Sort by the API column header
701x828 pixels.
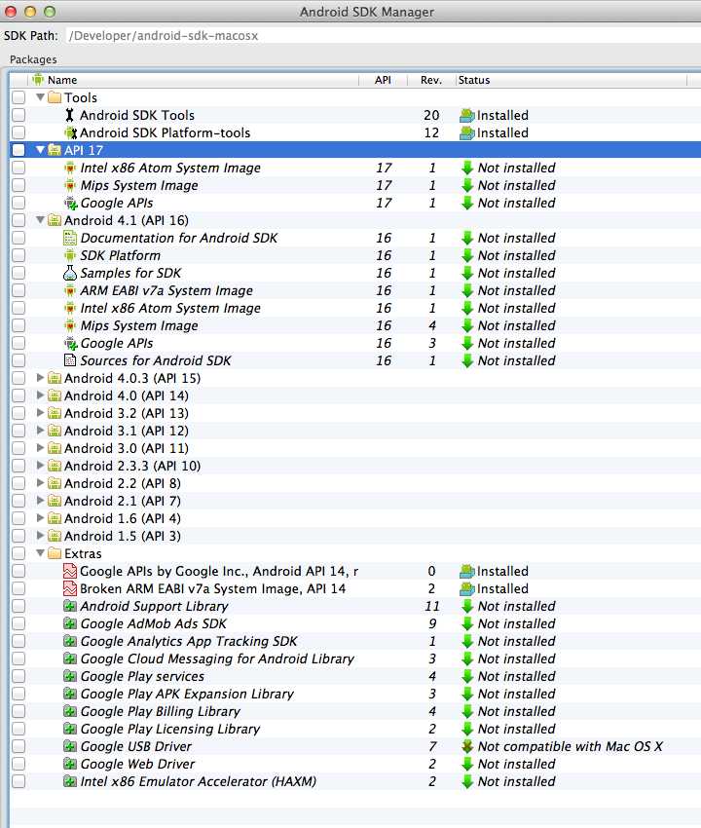384,80
